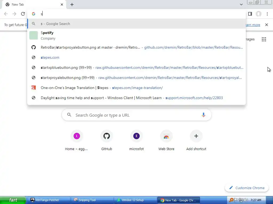Close the New Tab tab
This screenshot has width=273, height=204.
tap(62, 5)
